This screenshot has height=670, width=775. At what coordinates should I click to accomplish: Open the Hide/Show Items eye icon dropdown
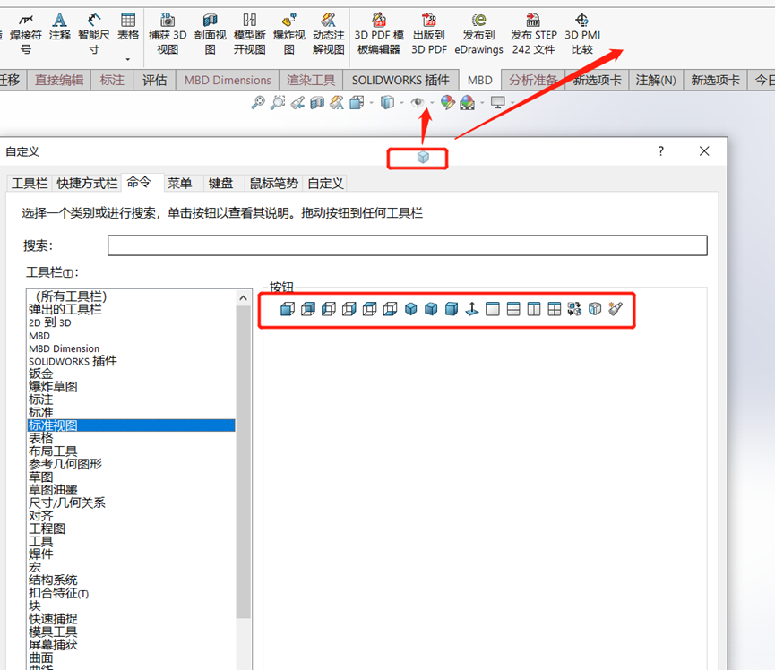[x=431, y=104]
